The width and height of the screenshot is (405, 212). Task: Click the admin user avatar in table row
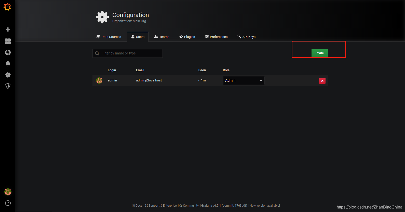coord(99,80)
